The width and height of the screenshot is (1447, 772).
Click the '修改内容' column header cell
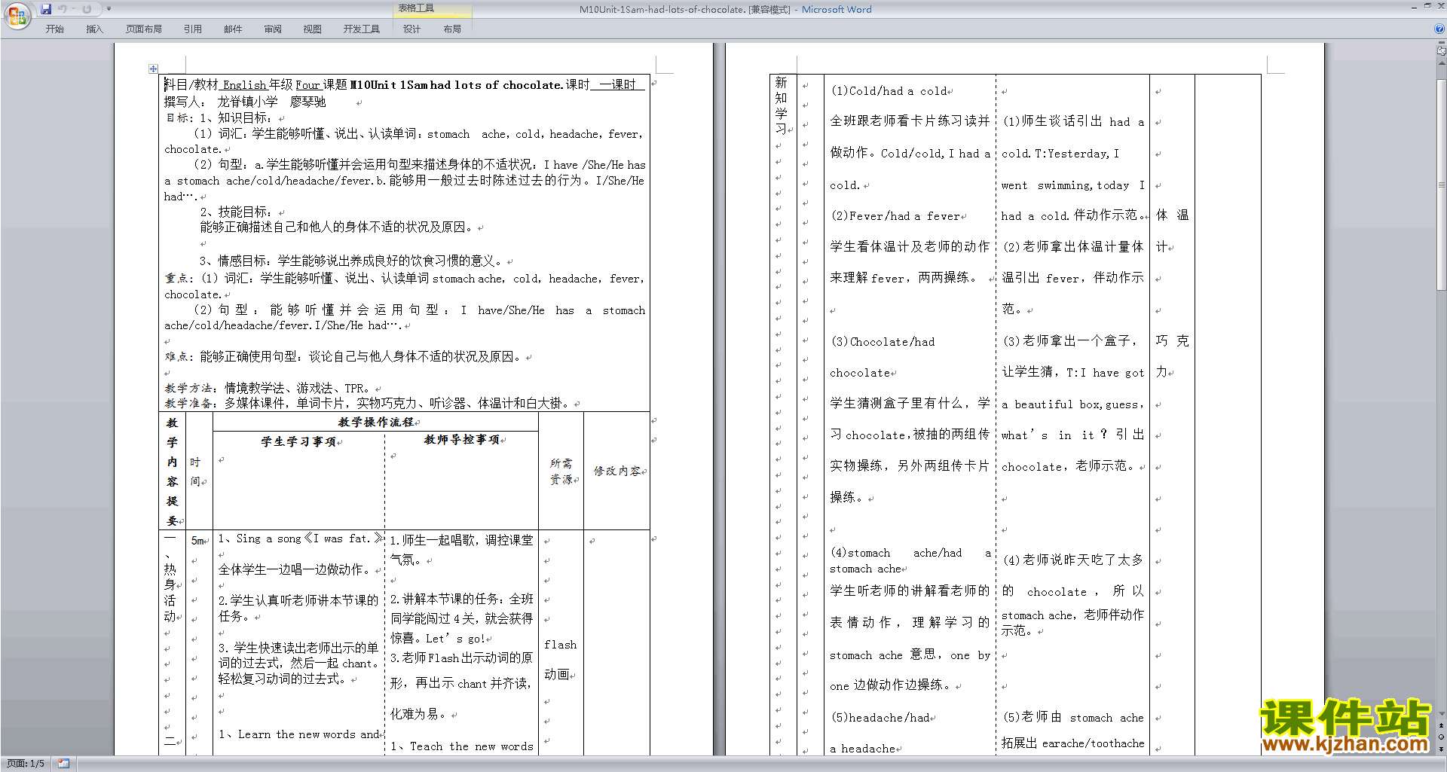[618, 471]
